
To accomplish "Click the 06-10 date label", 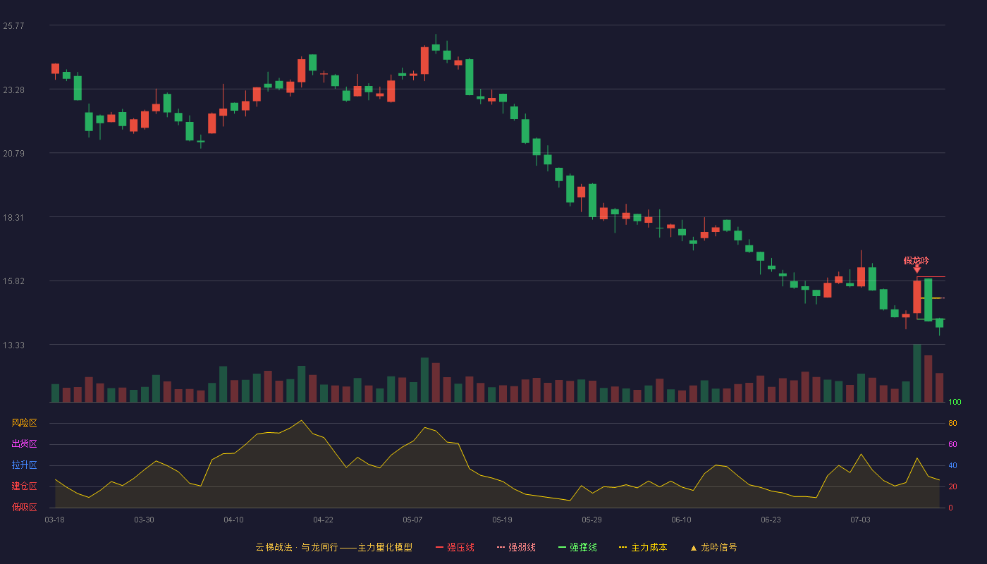I will click(x=681, y=520).
